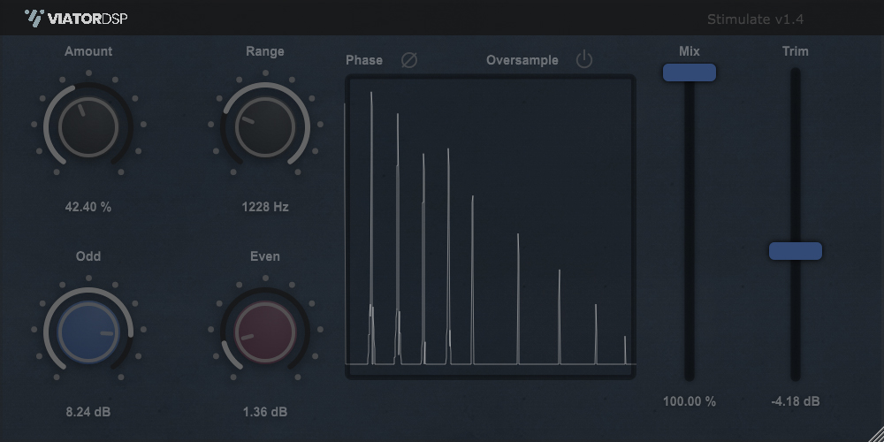
Task: Click the blue Odd knob
Action: [88, 331]
